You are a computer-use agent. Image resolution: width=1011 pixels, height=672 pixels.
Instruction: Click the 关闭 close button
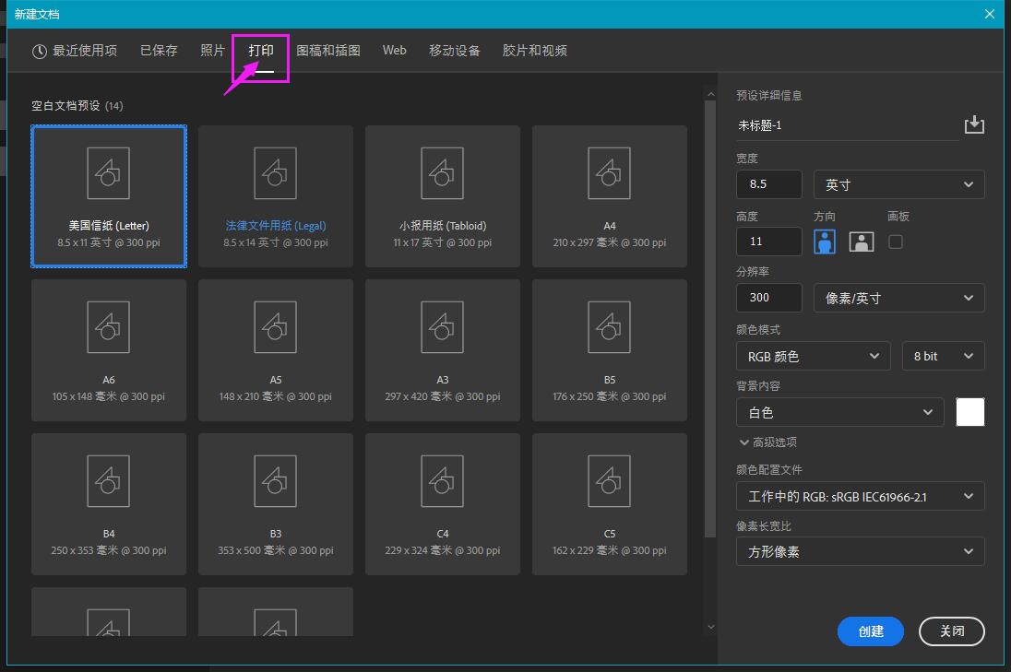point(952,631)
